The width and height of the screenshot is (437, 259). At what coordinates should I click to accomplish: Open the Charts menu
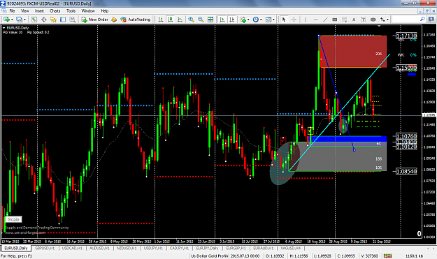[55, 11]
